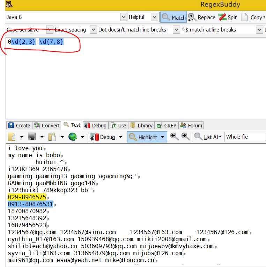
Task: Click the email 1234567@sina.com
Action: click(x=88, y=232)
